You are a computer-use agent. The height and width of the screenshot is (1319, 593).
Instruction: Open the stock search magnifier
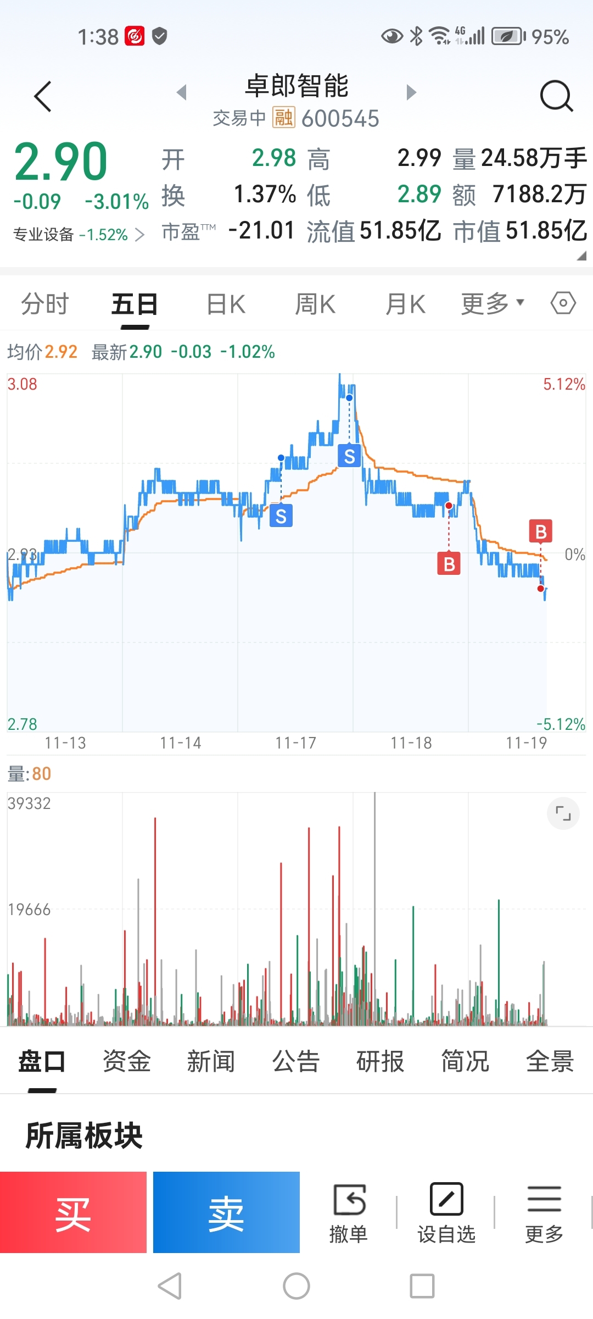coord(556,97)
